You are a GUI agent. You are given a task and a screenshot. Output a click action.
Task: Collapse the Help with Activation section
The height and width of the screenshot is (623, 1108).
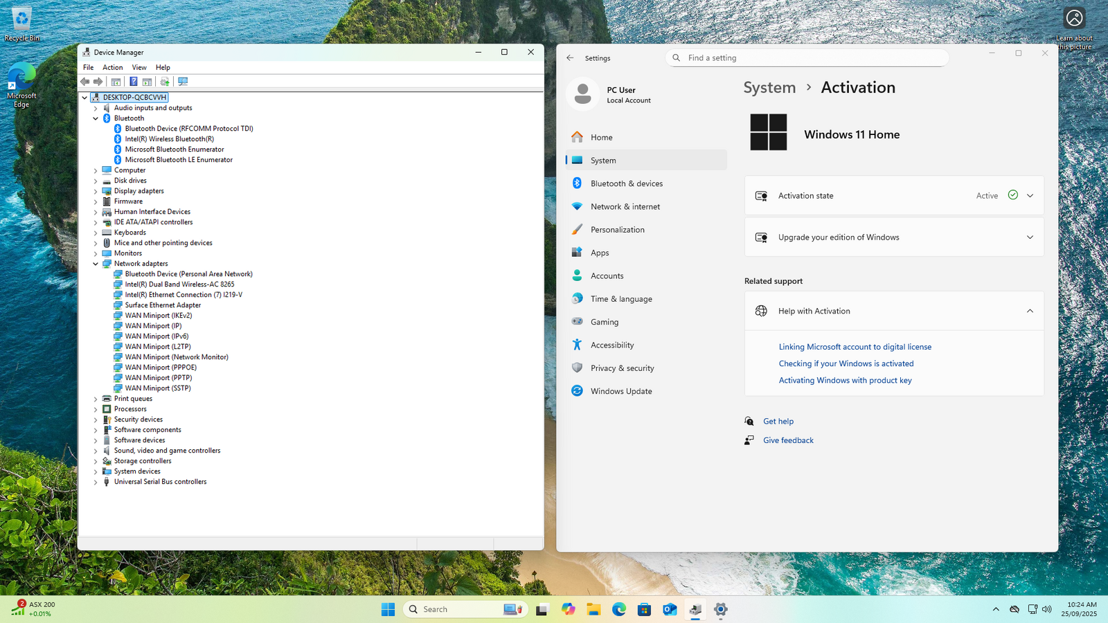click(x=1030, y=311)
